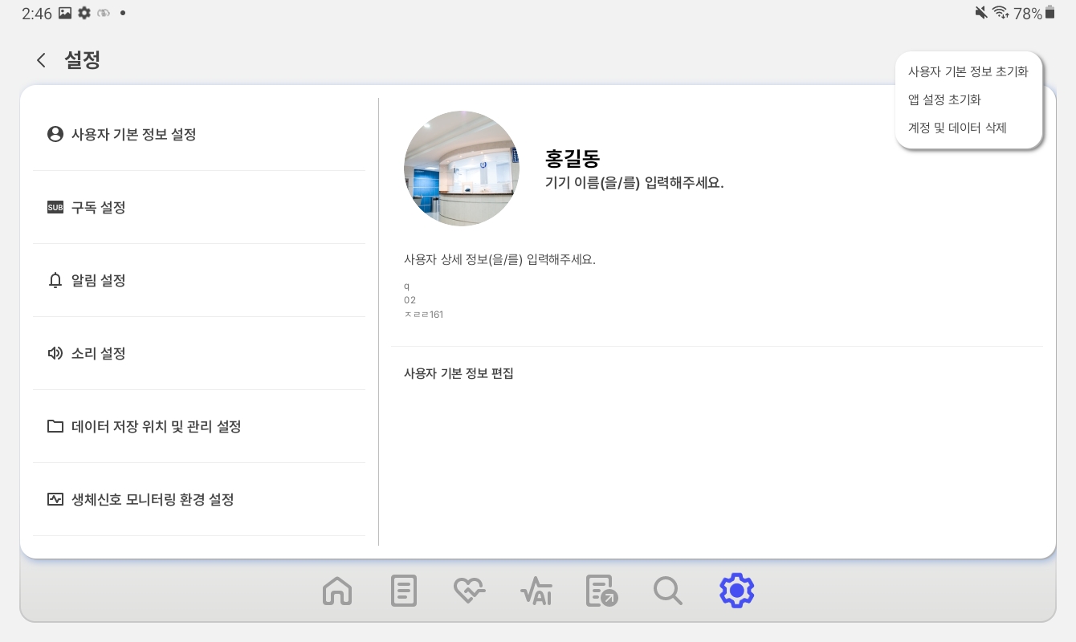This screenshot has height=642, width=1076.
Task: Open 생체신호 모니터링 환경 설정
Action: tap(199, 499)
